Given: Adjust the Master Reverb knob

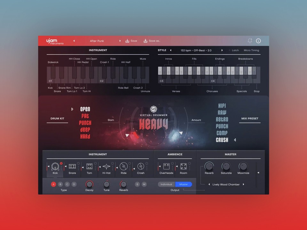Looking at the screenshot, I should (209, 166).
